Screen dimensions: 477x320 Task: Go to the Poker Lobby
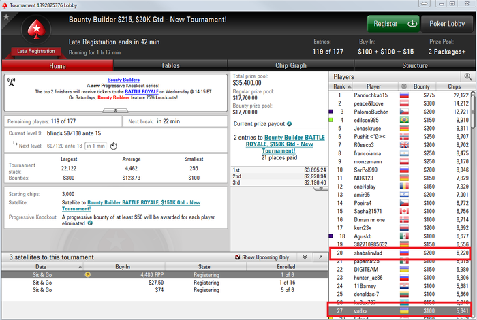(x=447, y=24)
